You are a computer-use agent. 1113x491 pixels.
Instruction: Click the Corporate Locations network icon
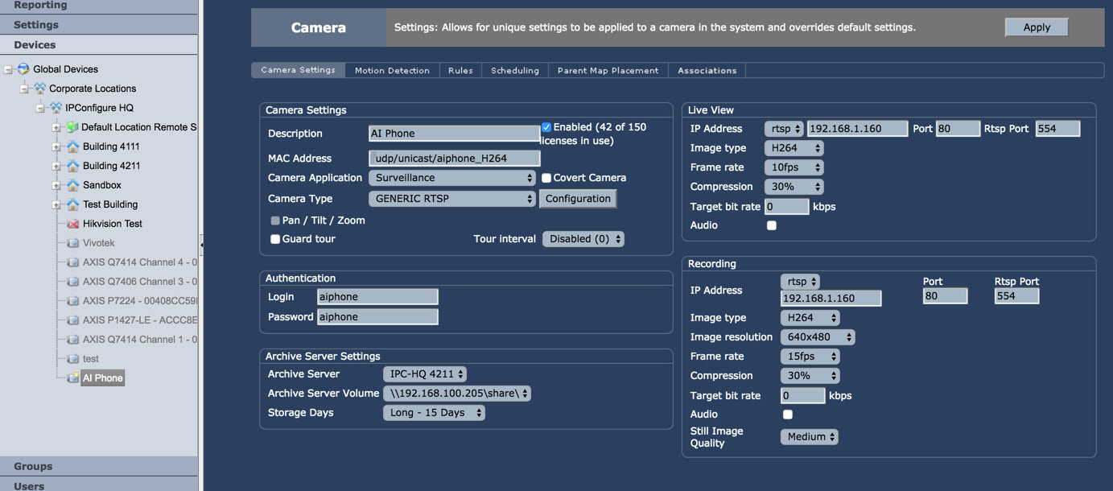[x=39, y=89]
